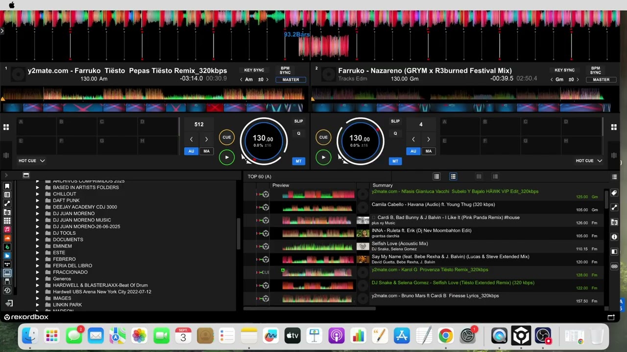Click the Summary column header
This screenshot has width=627, height=352.
(x=383, y=185)
